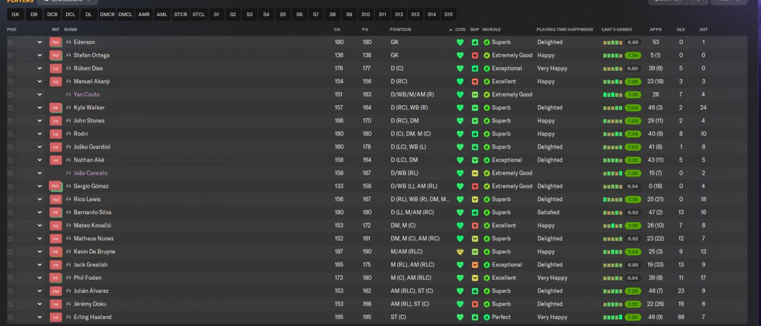Click Kyle Walker's 'Int' information badge

tap(56, 107)
